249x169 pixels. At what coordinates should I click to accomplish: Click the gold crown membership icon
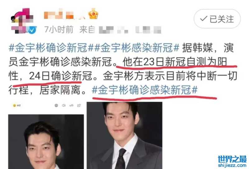coord(93,14)
